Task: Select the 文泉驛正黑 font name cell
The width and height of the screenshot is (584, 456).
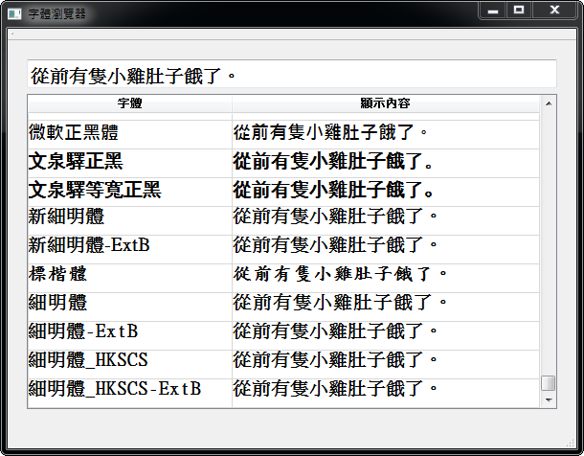Action: [129, 163]
